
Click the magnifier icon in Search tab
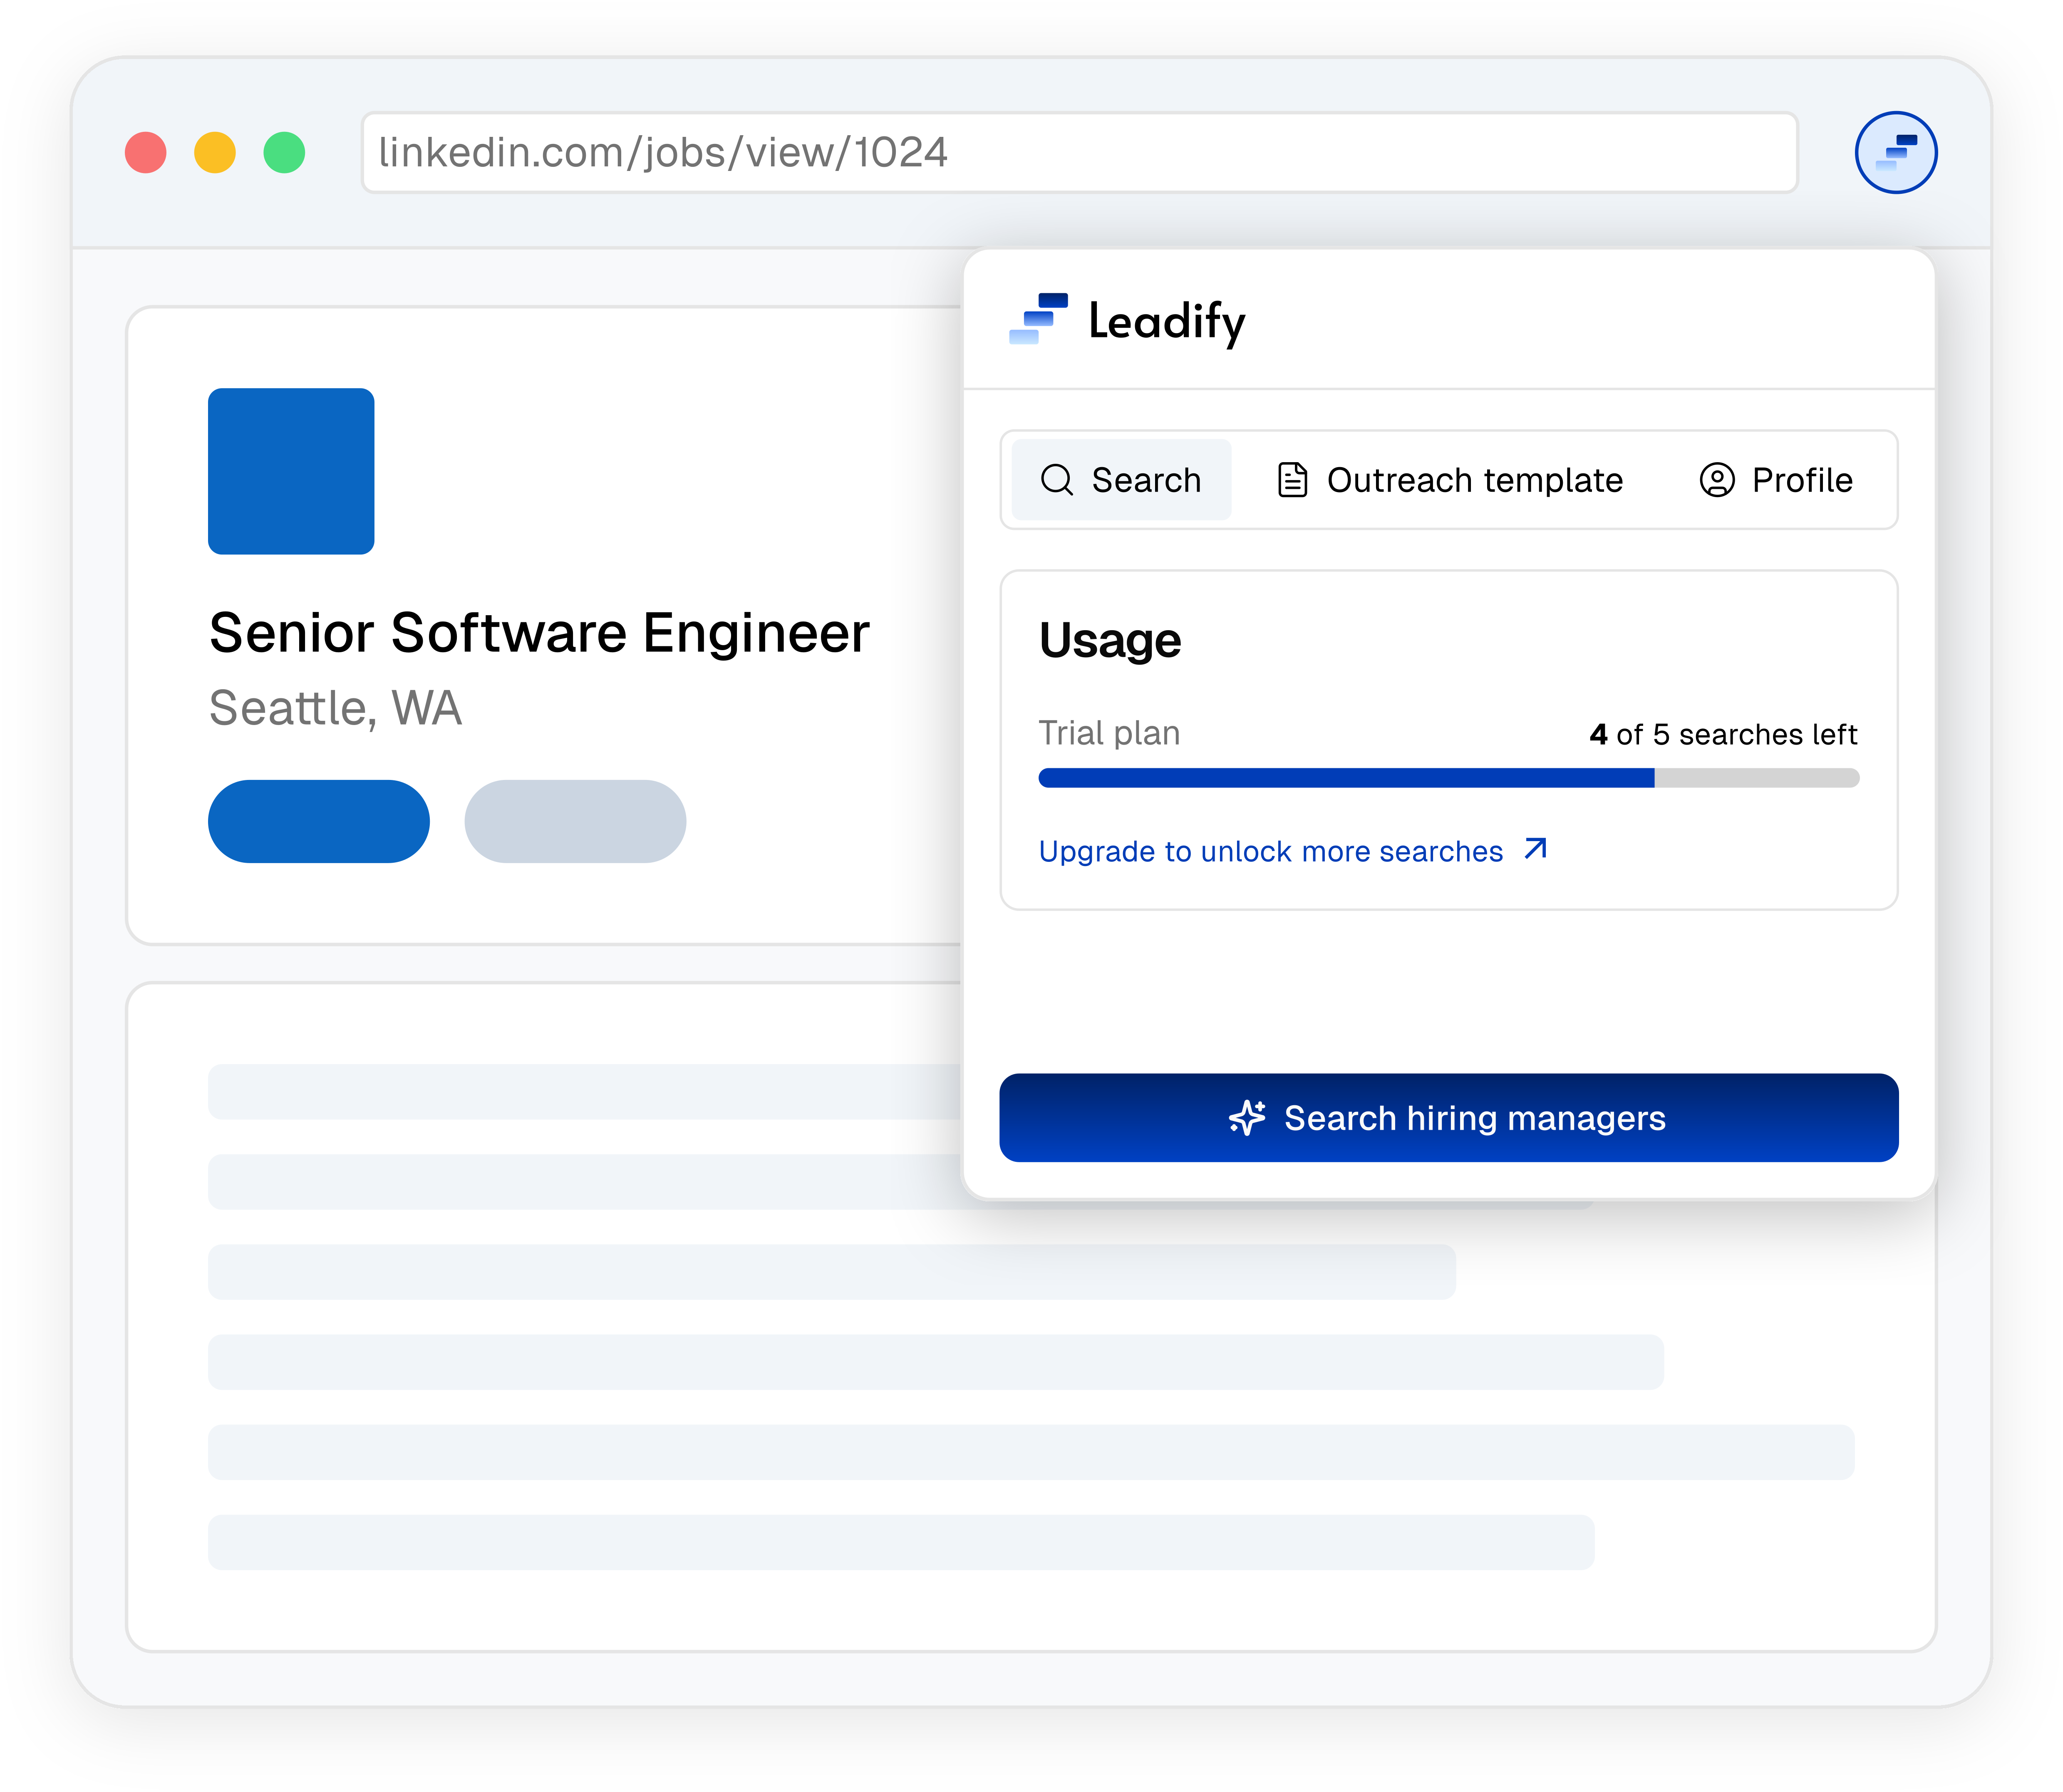coord(1056,480)
